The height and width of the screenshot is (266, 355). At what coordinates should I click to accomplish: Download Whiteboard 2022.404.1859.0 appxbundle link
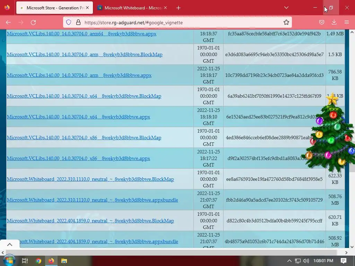(99, 241)
